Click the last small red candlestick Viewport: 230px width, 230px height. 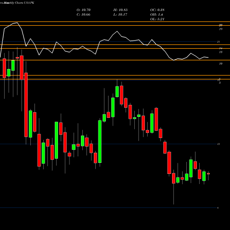pos(208,174)
